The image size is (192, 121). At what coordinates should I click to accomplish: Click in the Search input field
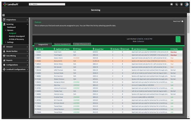pyautogui.click(x=47, y=4)
